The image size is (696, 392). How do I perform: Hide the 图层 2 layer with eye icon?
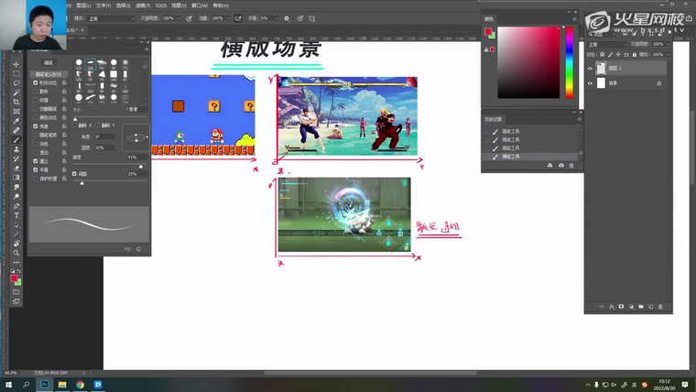590,68
